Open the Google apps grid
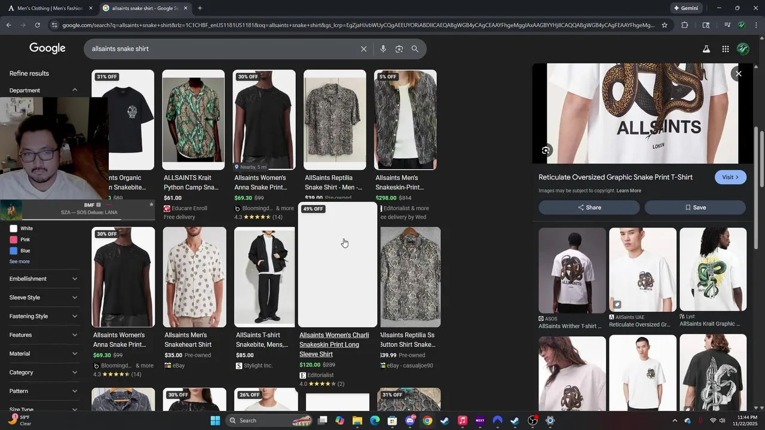Screen dimensions: 765x430 pos(725,49)
